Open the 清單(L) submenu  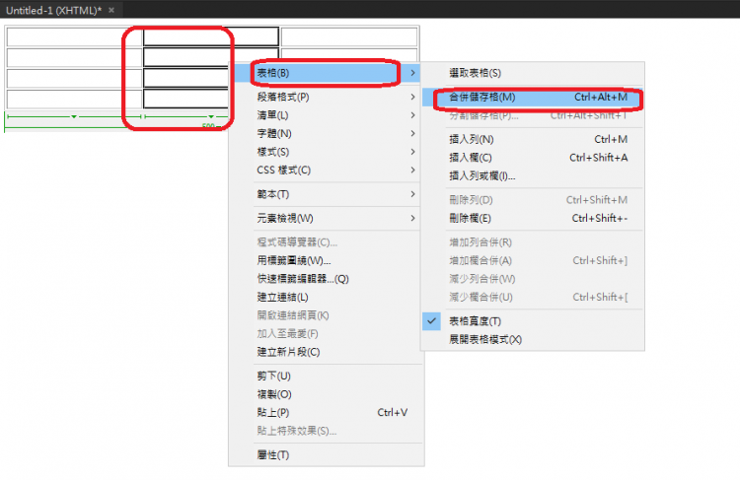coord(272,115)
